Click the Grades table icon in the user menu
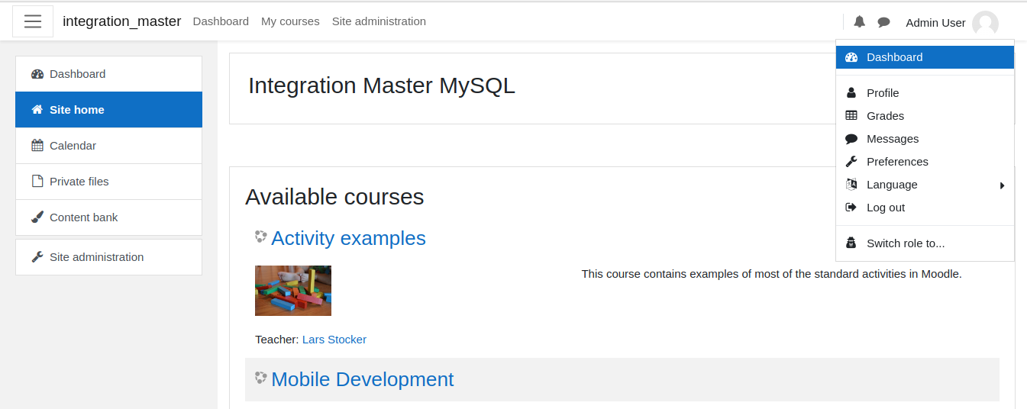This screenshot has width=1027, height=409. [851, 116]
